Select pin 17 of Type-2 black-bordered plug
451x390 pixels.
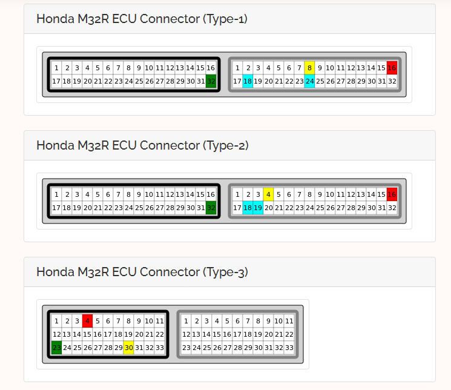click(x=56, y=208)
